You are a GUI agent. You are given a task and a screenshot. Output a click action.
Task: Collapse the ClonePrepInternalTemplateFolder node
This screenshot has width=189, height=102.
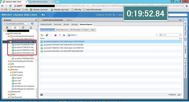[8, 36]
